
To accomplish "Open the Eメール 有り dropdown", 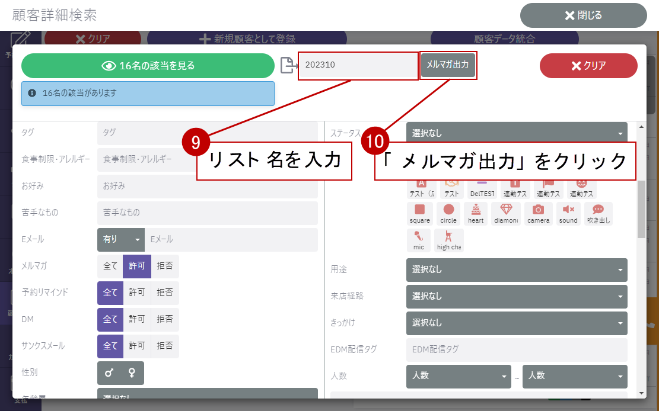I will click(x=121, y=240).
